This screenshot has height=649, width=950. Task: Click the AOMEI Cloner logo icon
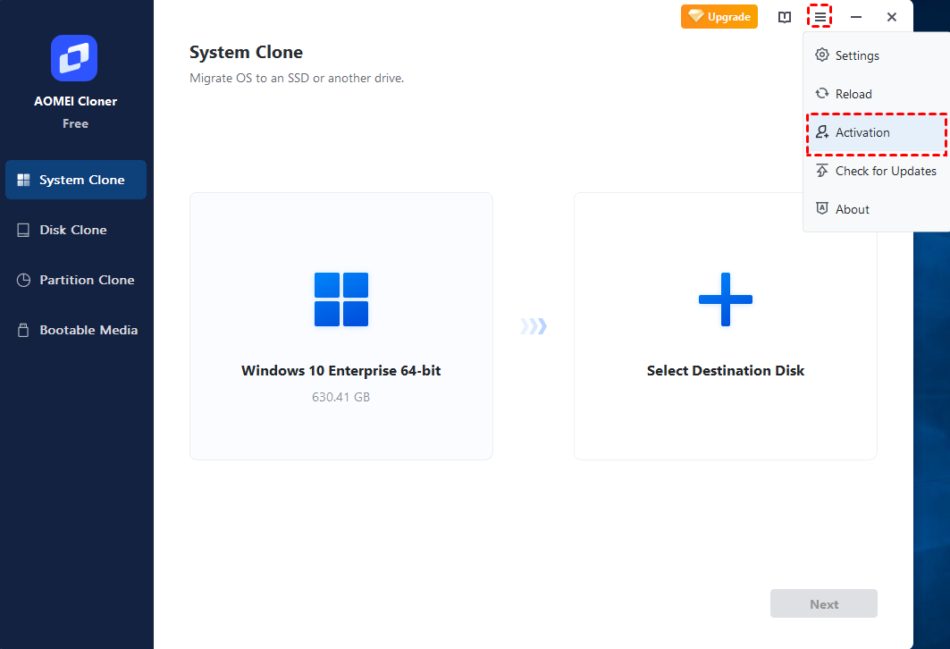pyautogui.click(x=74, y=58)
